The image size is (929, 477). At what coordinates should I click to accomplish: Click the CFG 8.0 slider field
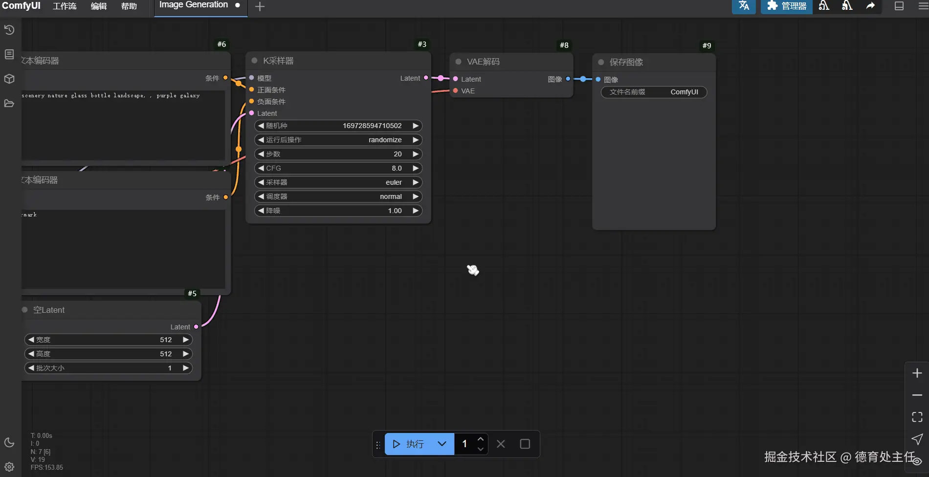point(338,168)
